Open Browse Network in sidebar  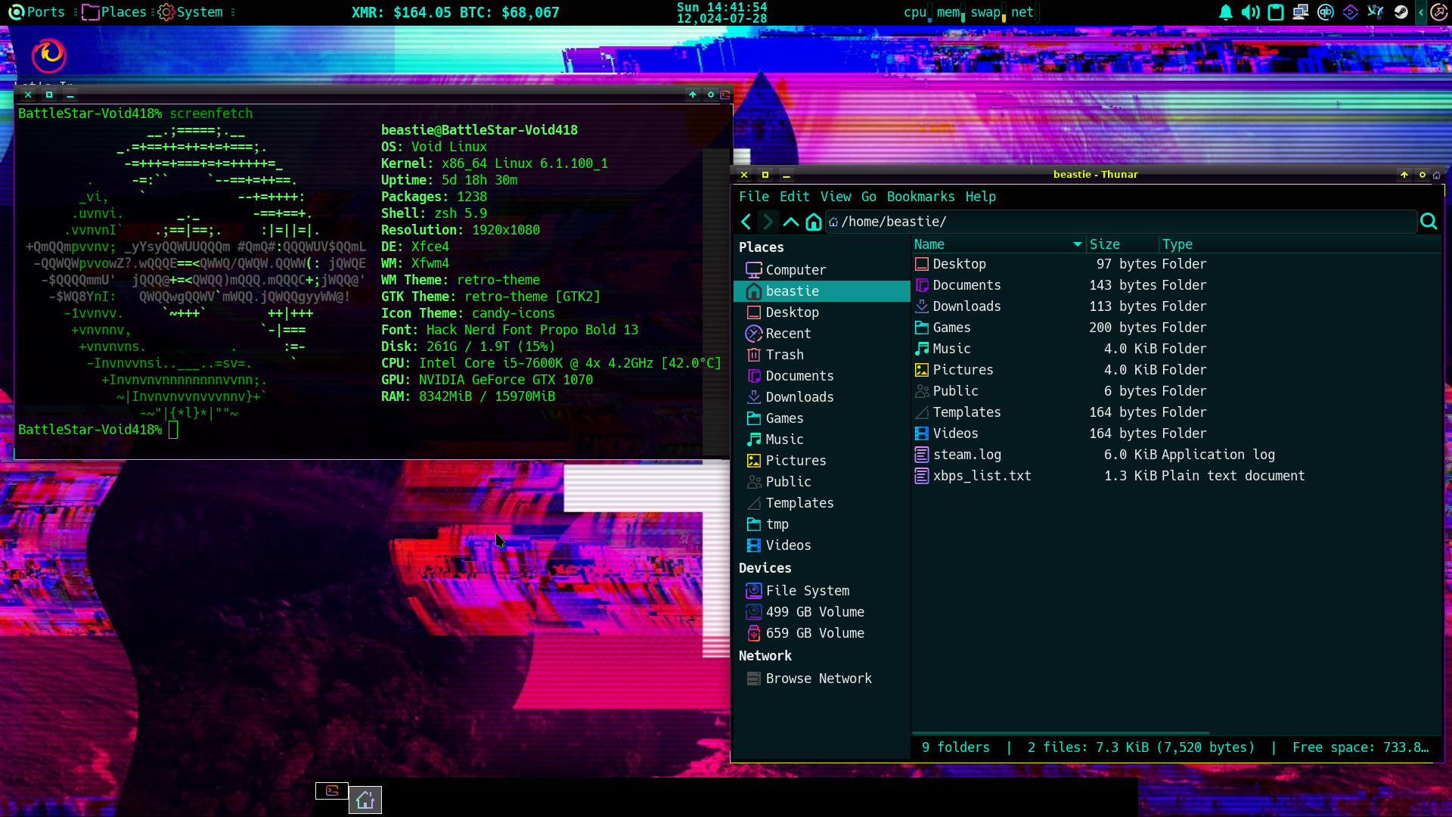pyautogui.click(x=822, y=679)
